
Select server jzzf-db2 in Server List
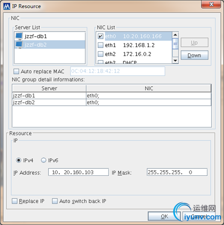(x=50, y=45)
